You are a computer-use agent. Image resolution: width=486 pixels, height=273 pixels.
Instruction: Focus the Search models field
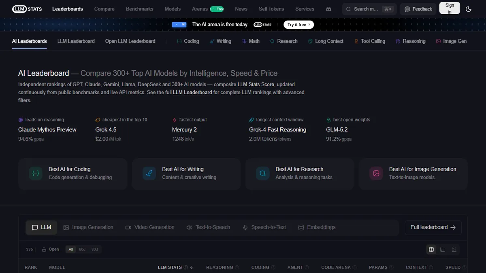[369, 9]
